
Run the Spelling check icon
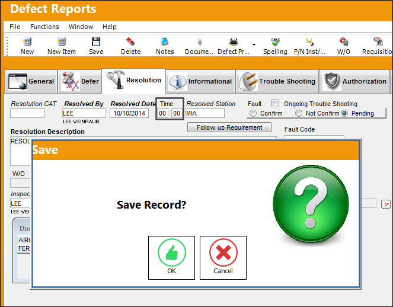pyautogui.click(x=275, y=41)
